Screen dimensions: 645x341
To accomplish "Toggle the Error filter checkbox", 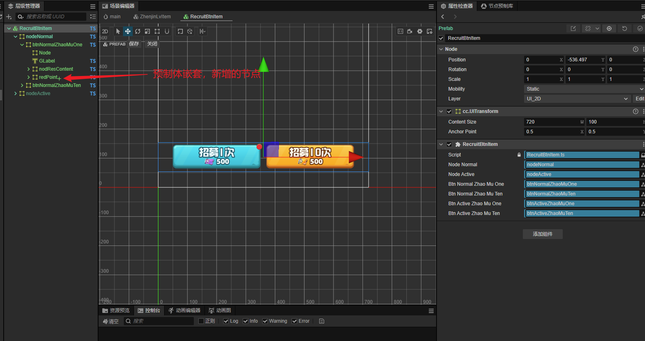I will click(x=294, y=321).
